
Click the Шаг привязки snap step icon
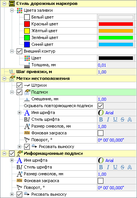click(12, 72)
